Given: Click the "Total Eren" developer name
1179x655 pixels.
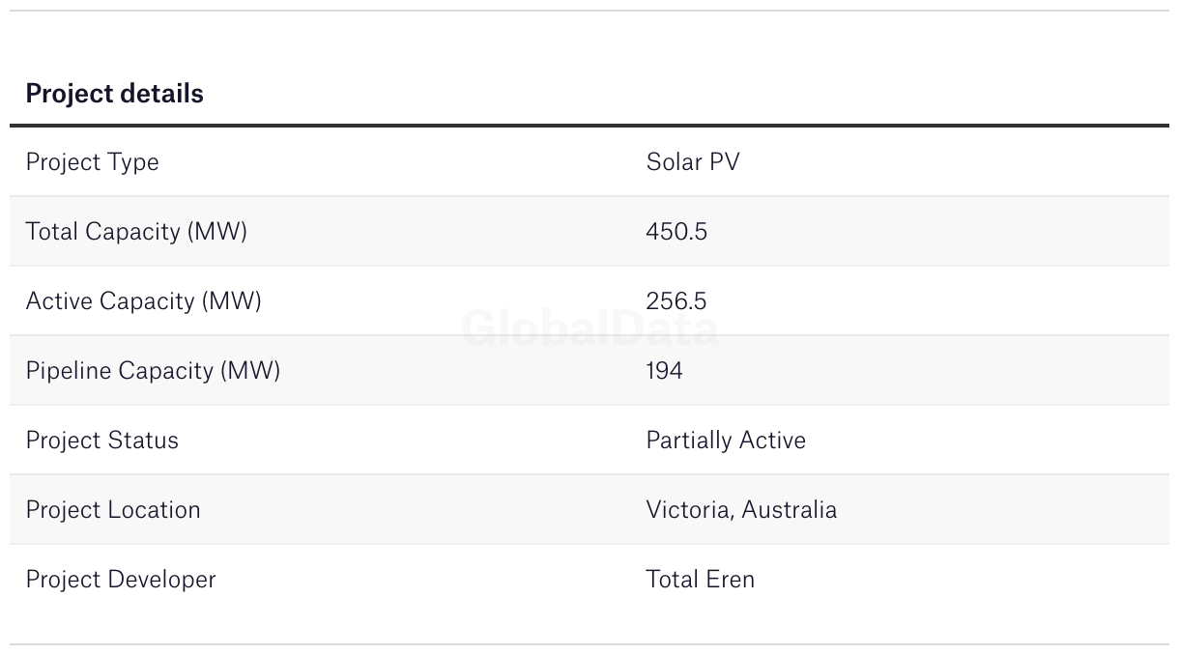Looking at the screenshot, I should click(x=700, y=580).
